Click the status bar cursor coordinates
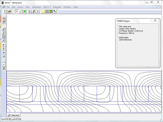163x122 pixels. tap(11, 119)
